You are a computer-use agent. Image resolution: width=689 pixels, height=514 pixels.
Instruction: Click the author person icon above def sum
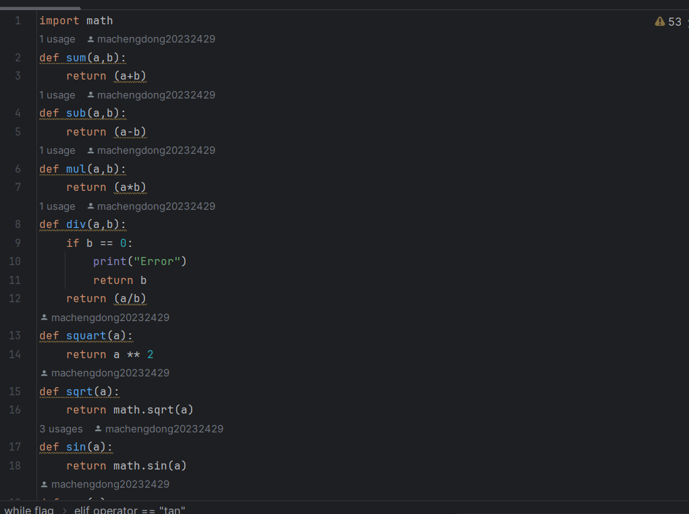(x=91, y=39)
